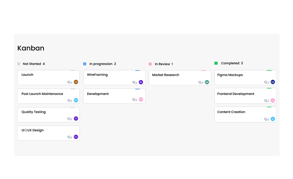Click the avatar on Post Launch Maintenance card

click(76, 100)
